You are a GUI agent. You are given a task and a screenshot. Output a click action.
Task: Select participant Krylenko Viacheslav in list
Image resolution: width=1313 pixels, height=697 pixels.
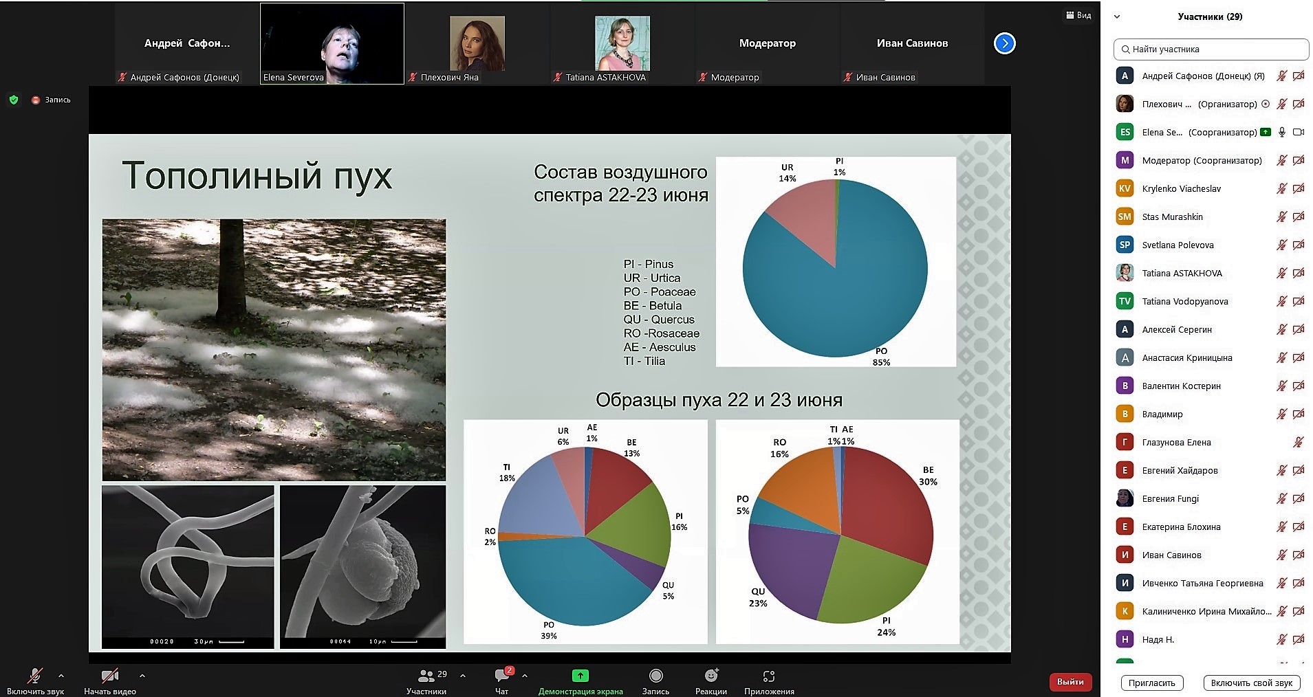click(x=1211, y=189)
